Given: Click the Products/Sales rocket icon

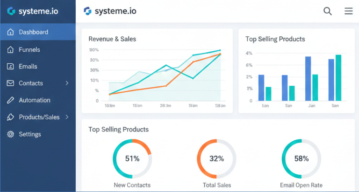Looking at the screenshot, I should click(x=10, y=117).
